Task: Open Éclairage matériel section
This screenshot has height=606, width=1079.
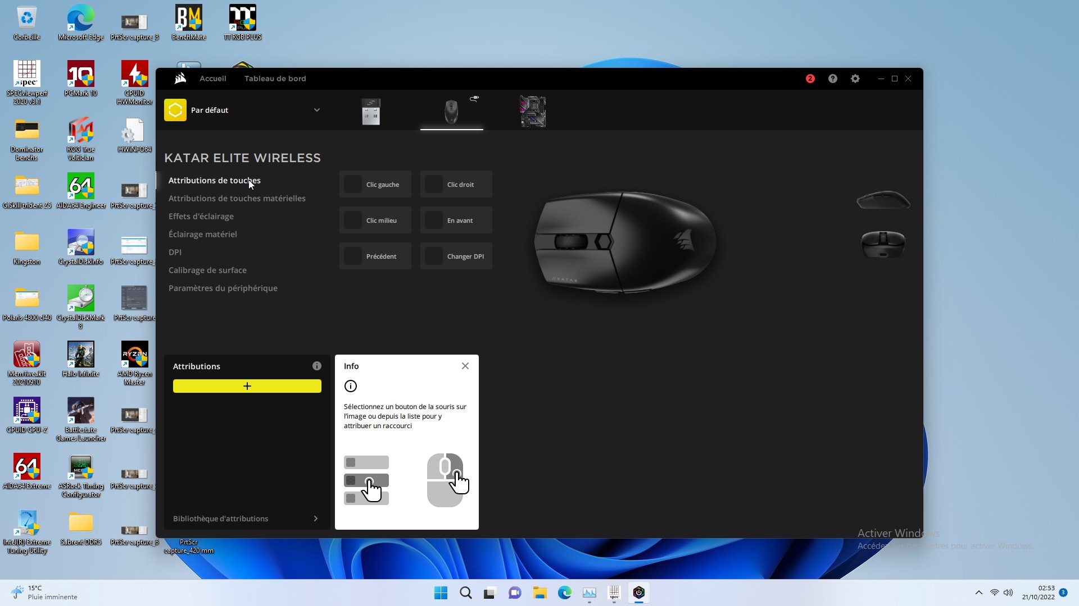Action: [x=203, y=234]
